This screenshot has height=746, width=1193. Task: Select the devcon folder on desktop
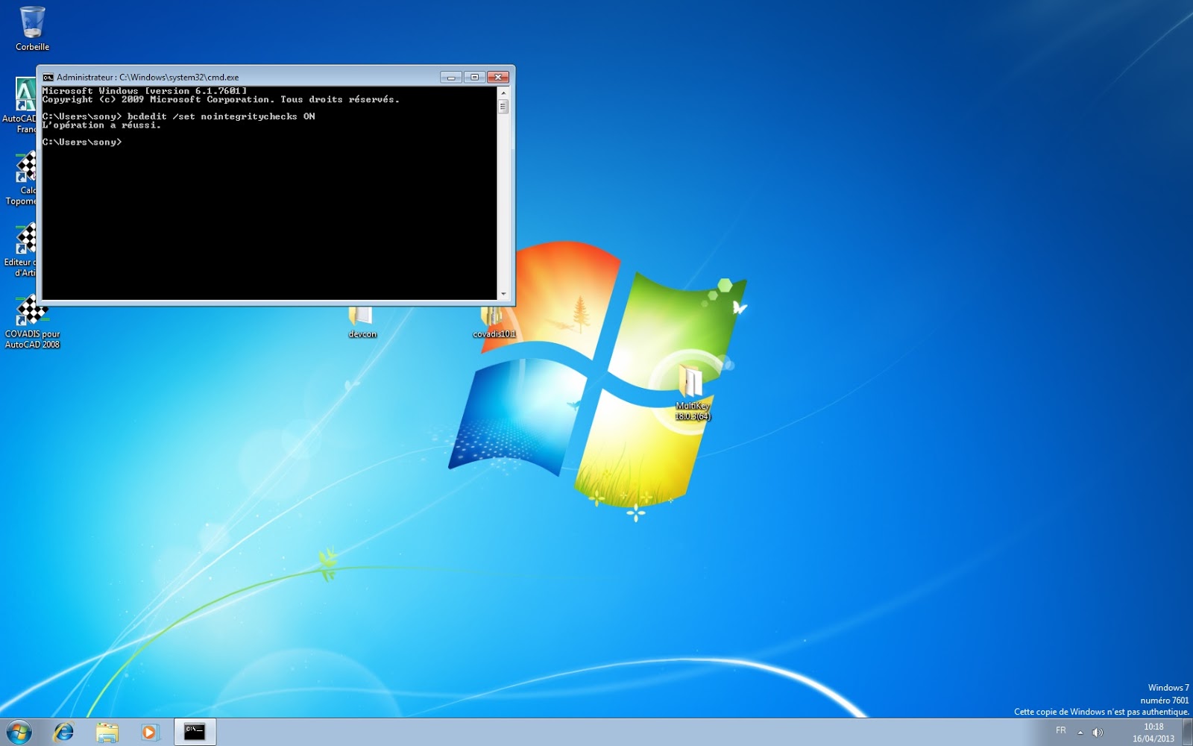(x=362, y=323)
